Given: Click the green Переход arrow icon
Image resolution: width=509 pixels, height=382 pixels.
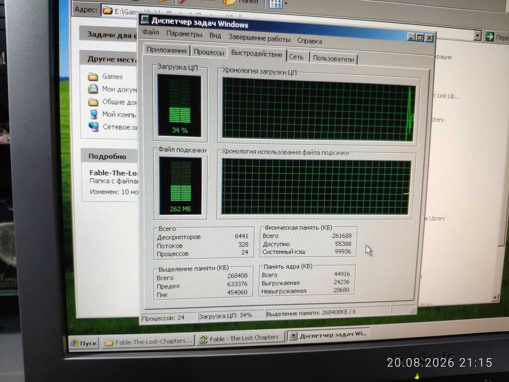Looking at the screenshot, I should [490, 37].
